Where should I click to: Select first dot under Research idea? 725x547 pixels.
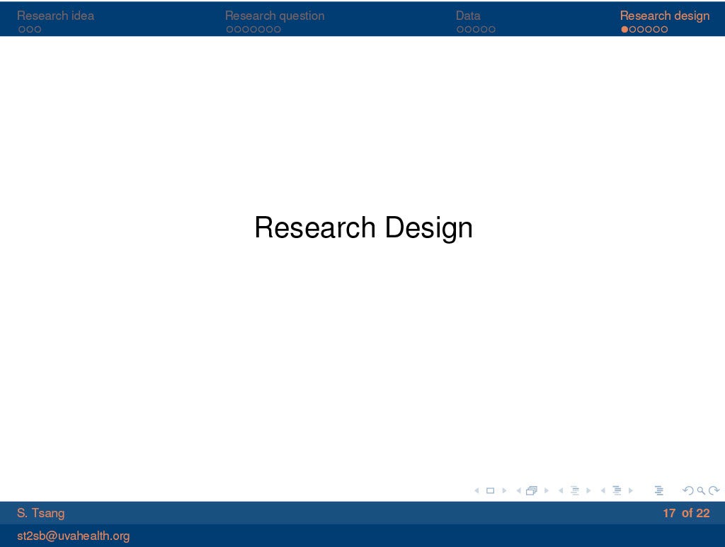[x=21, y=30]
